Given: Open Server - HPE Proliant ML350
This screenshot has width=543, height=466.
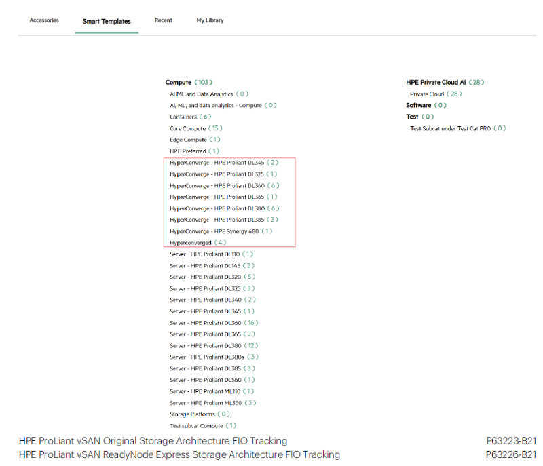Looking at the screenshot, I should point(213,402).
